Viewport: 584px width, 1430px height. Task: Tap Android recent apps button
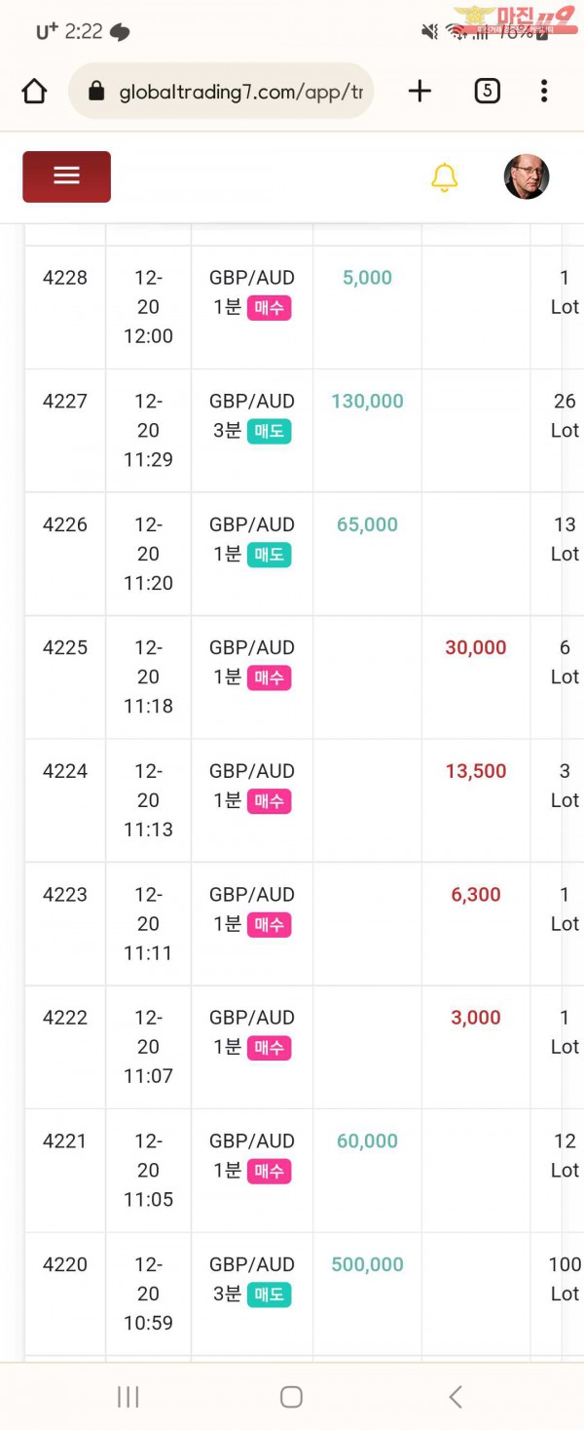128,1397
